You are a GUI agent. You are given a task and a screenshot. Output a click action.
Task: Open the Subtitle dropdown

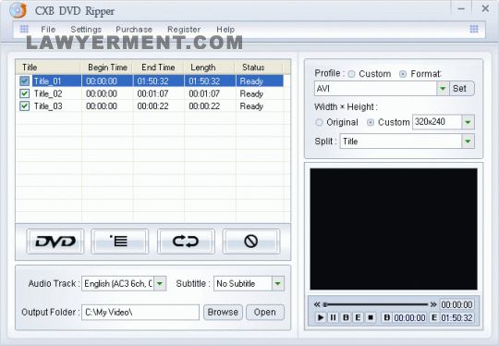[x=278, y=283]
